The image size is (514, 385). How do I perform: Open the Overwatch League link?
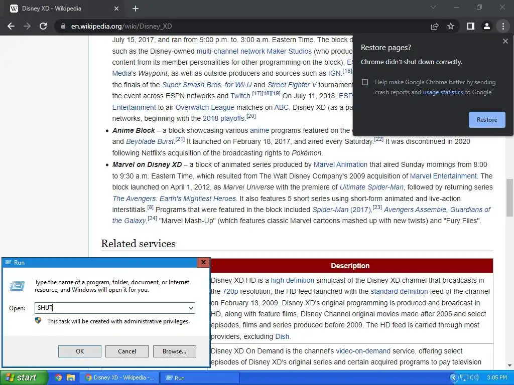205,107
